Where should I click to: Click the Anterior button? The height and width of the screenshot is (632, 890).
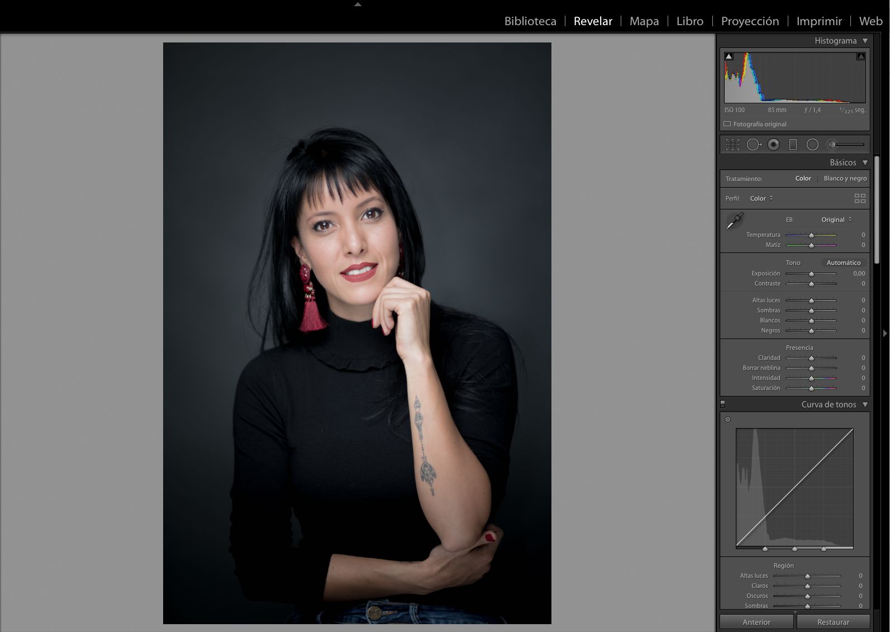[756, 622]
